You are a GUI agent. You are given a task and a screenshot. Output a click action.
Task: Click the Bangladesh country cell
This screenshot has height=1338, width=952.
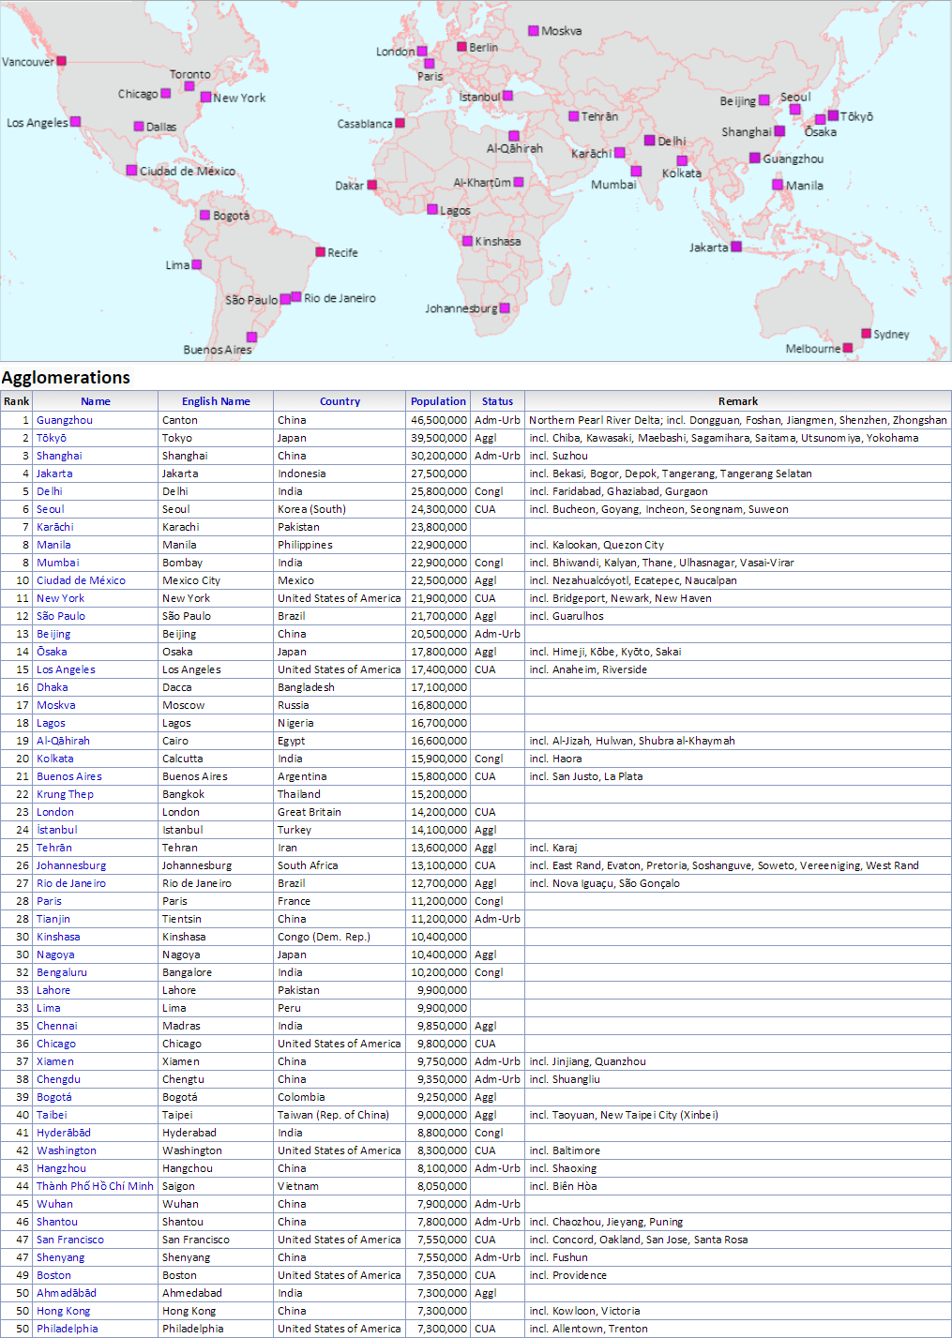click(306, 687)
